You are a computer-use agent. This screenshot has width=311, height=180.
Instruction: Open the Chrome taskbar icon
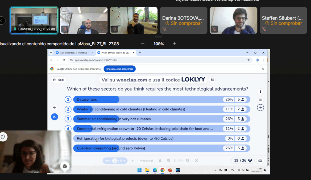click(162, 170)
